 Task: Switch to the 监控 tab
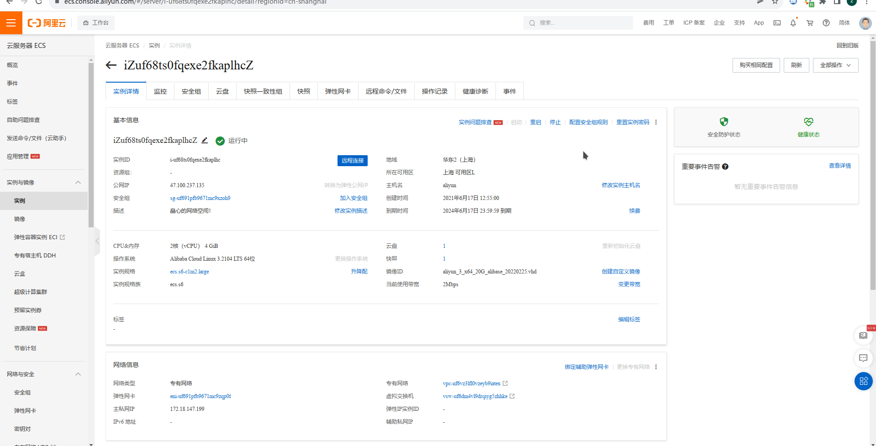coord(160,91)
